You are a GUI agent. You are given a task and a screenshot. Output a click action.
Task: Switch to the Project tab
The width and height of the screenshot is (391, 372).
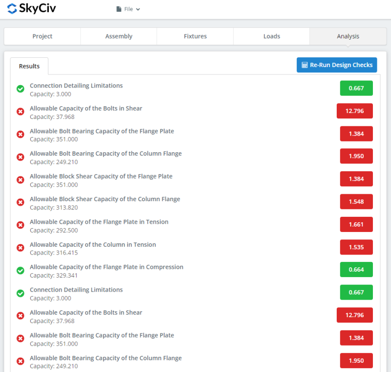pyautogui.click(x=43, y=36)
